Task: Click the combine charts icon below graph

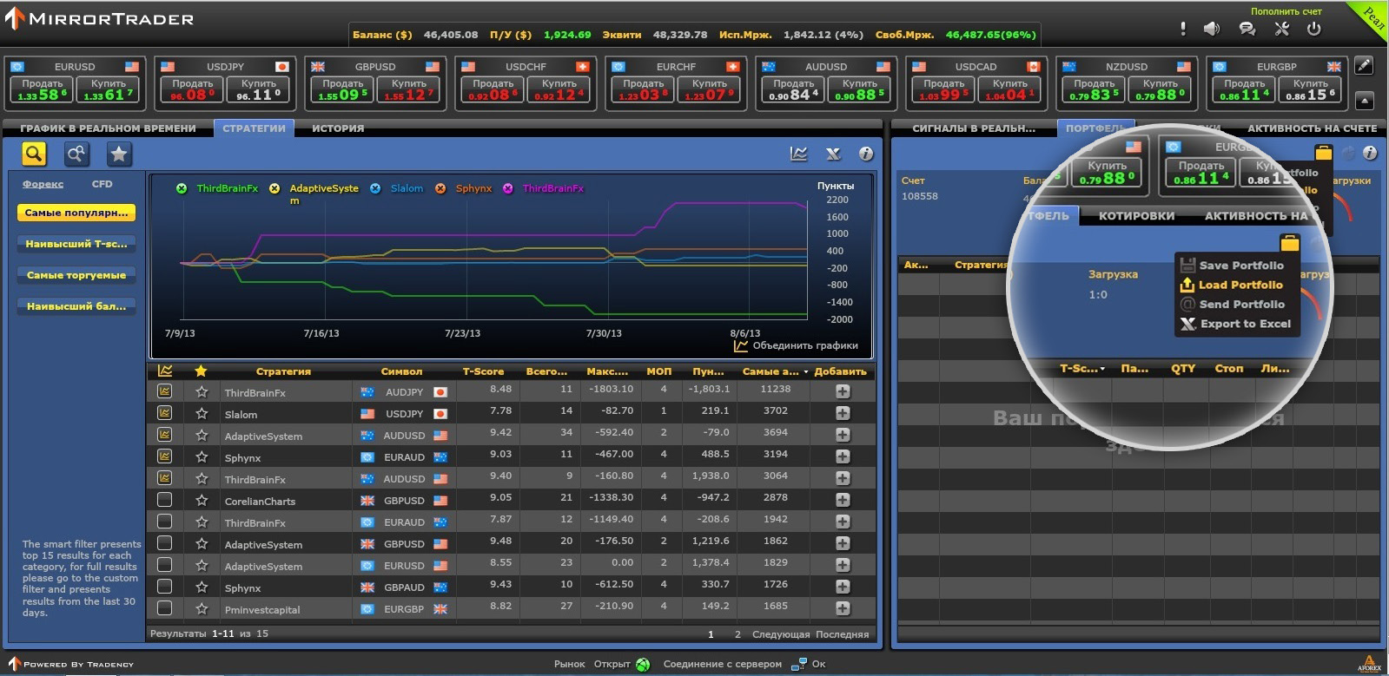Action: 741,345
